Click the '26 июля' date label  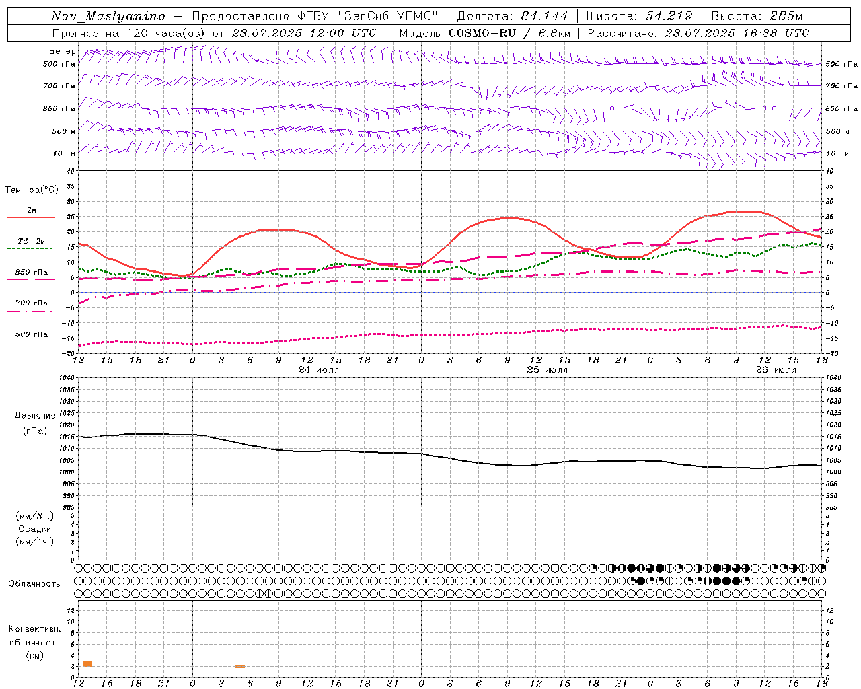click(776, 370)
